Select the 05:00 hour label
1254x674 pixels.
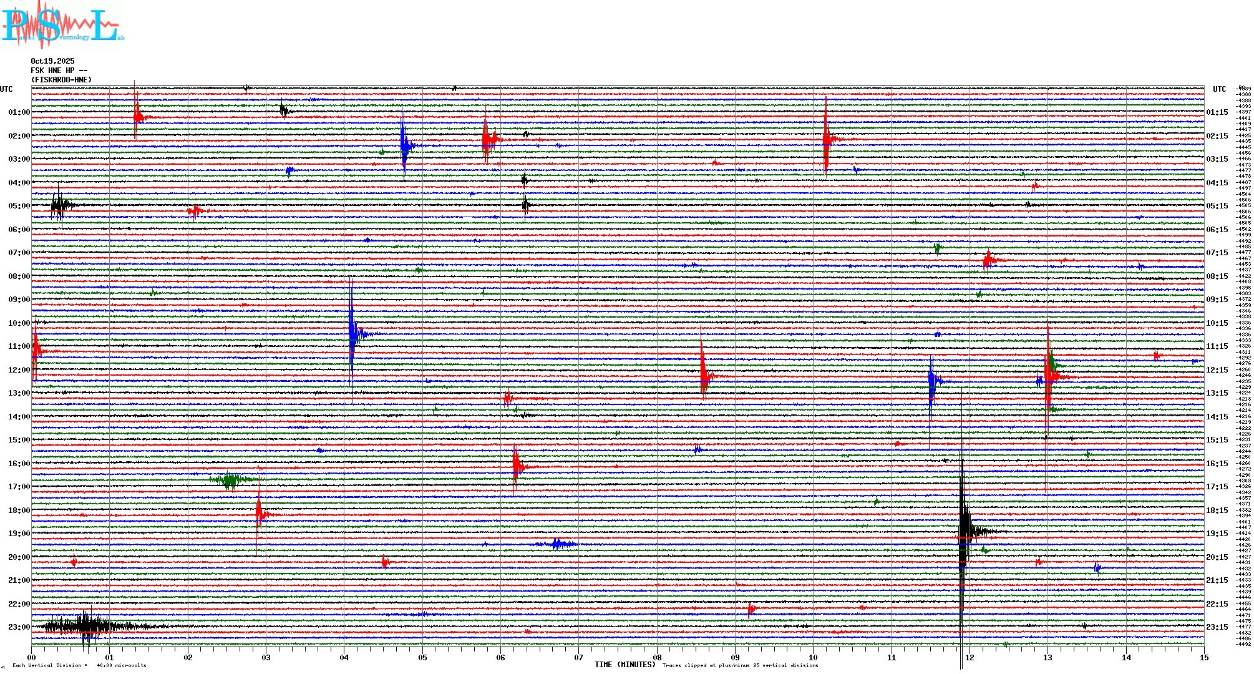[x=19, y=206]
